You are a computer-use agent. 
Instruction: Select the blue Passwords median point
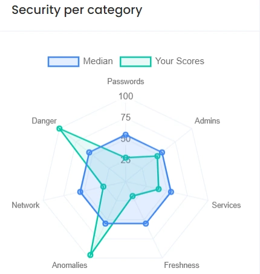click(126, 135)
